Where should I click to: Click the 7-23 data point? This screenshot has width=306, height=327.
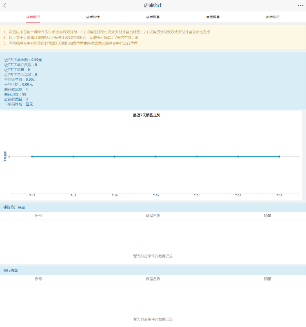(279, 156)
